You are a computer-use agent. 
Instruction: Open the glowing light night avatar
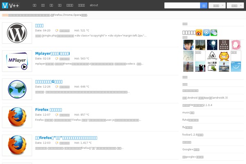(x=212, y=45)
